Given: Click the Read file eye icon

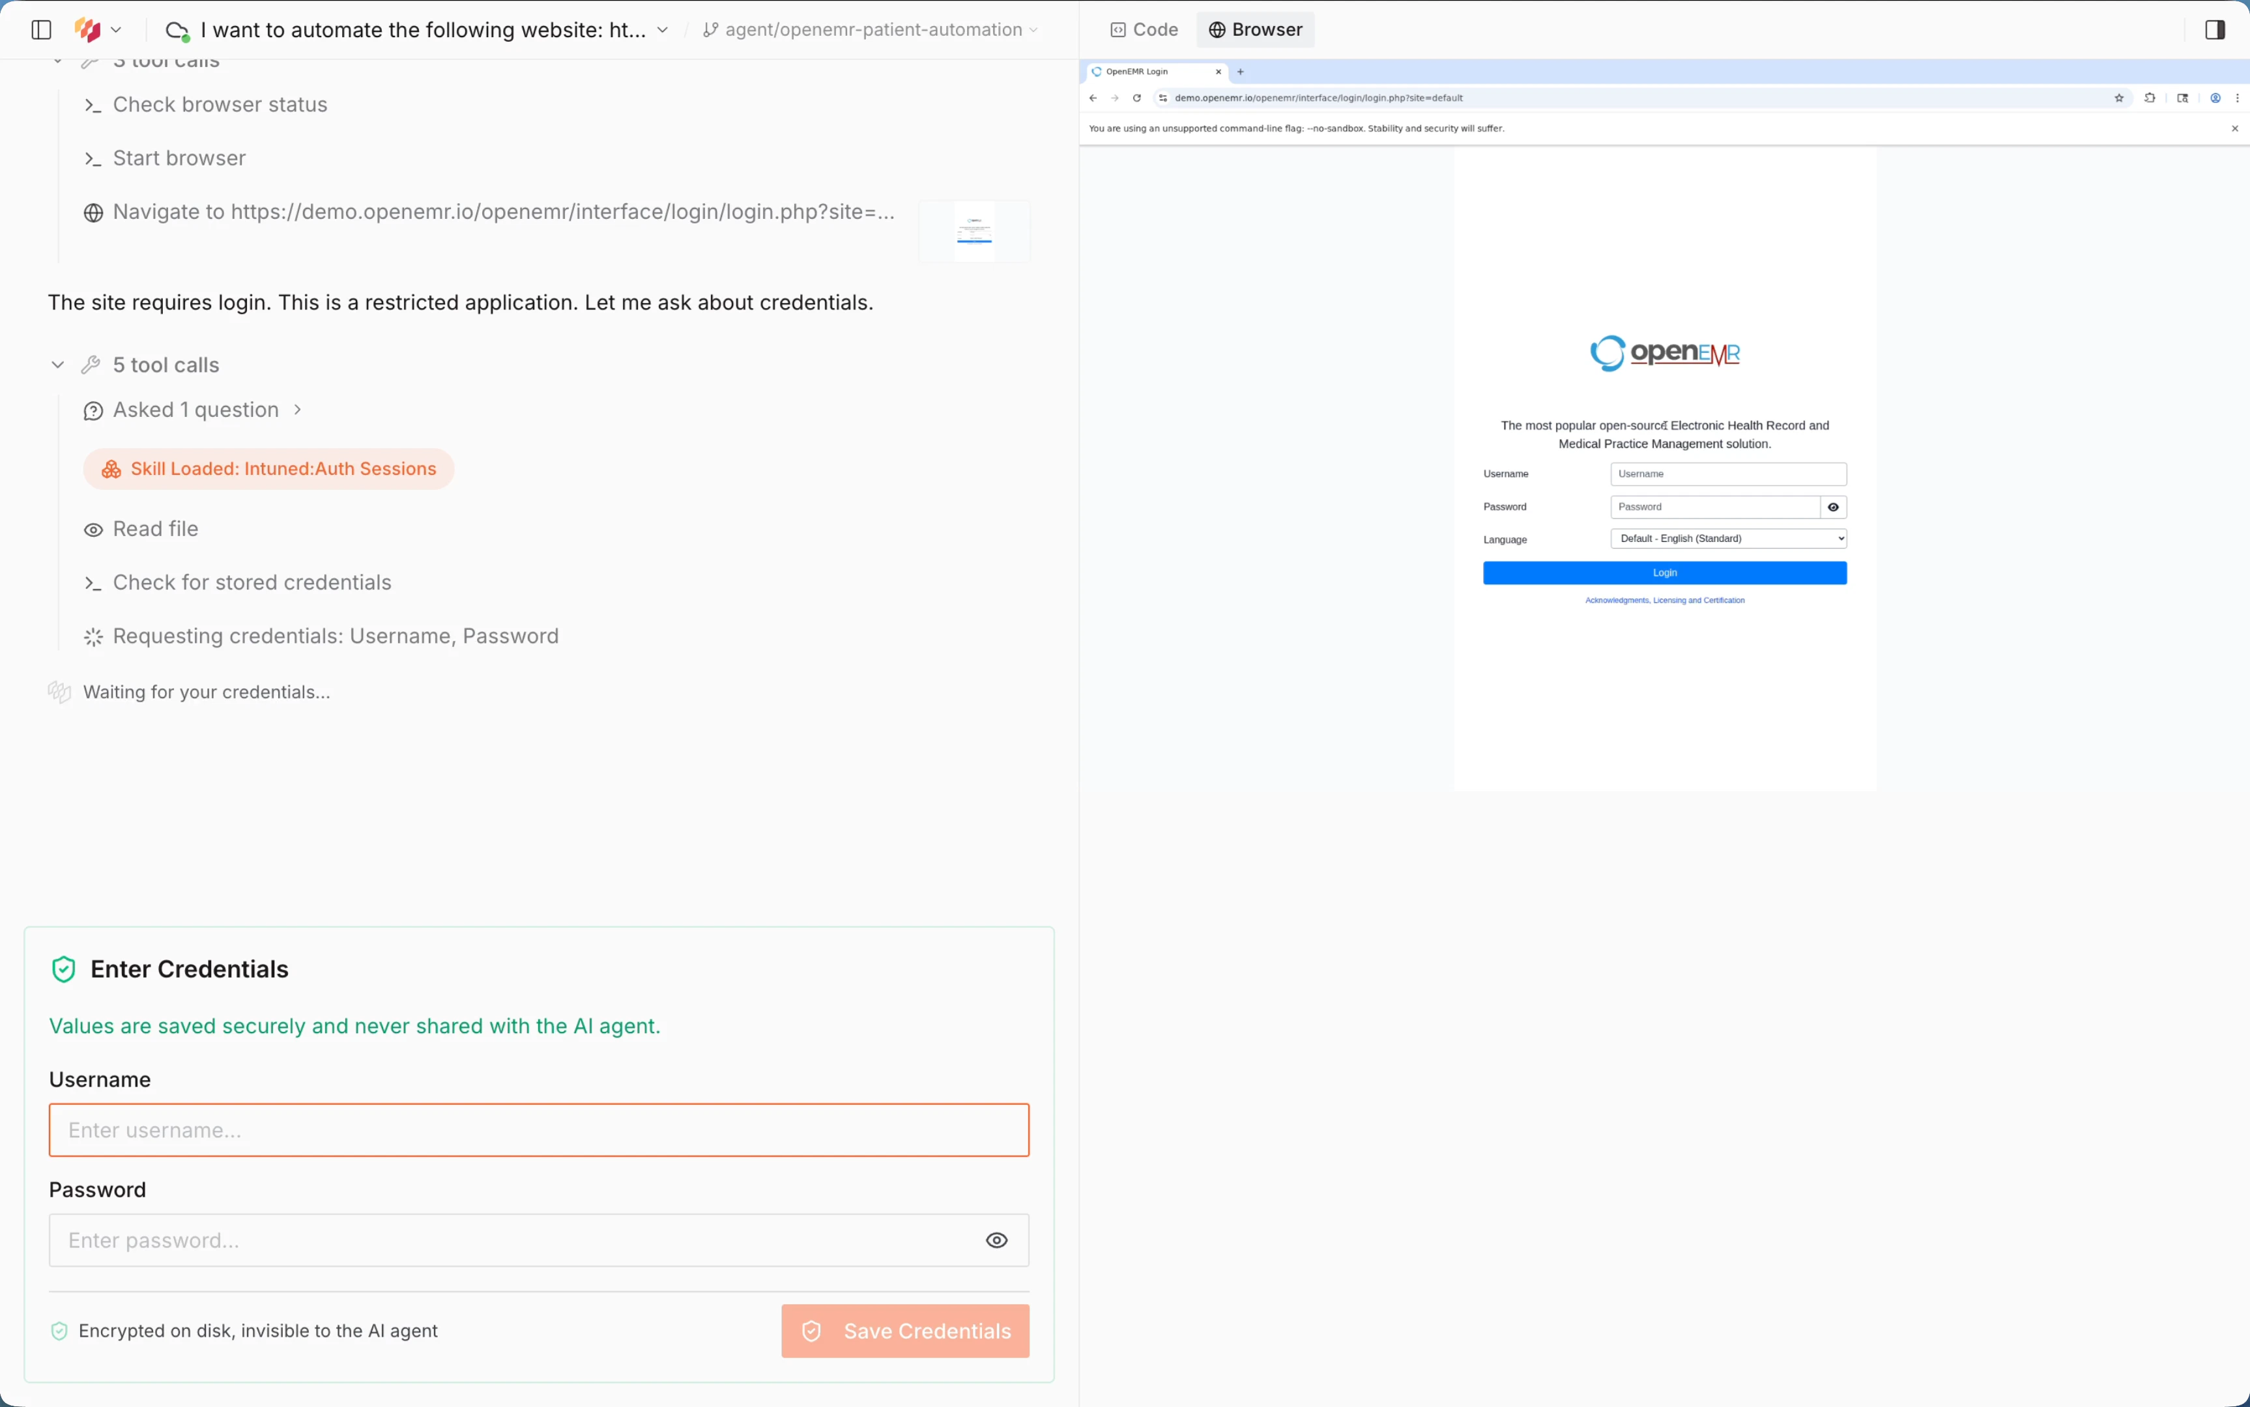Looking at the screenshot, I should (x=93, y=528).
